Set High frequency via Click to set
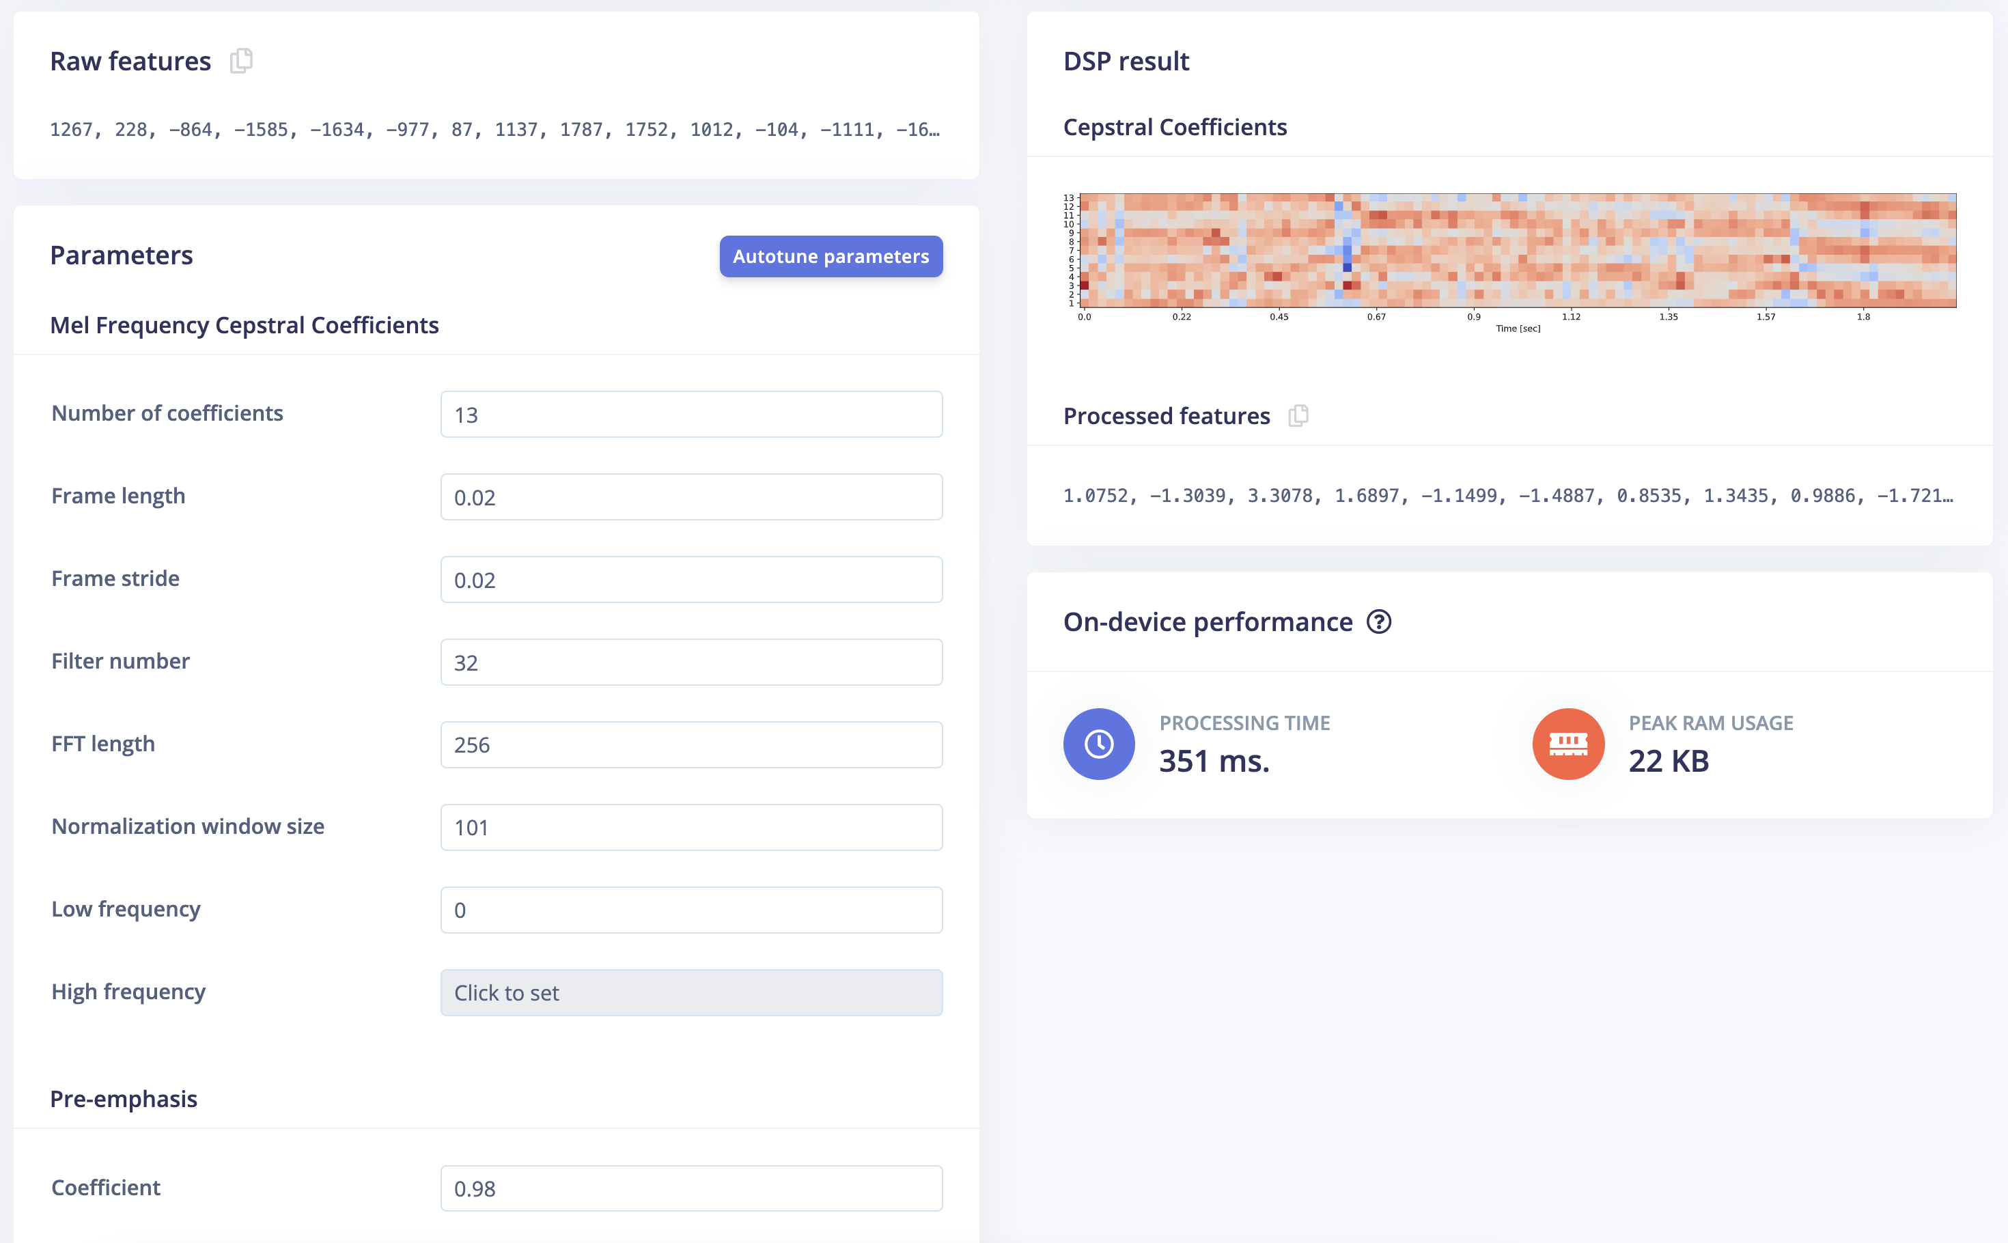Image resolution: width=2008 pixels, height=1243 pixels. point(691,993)
